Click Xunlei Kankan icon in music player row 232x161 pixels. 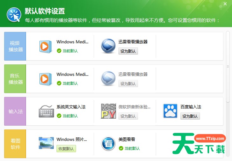coord(108,78)
